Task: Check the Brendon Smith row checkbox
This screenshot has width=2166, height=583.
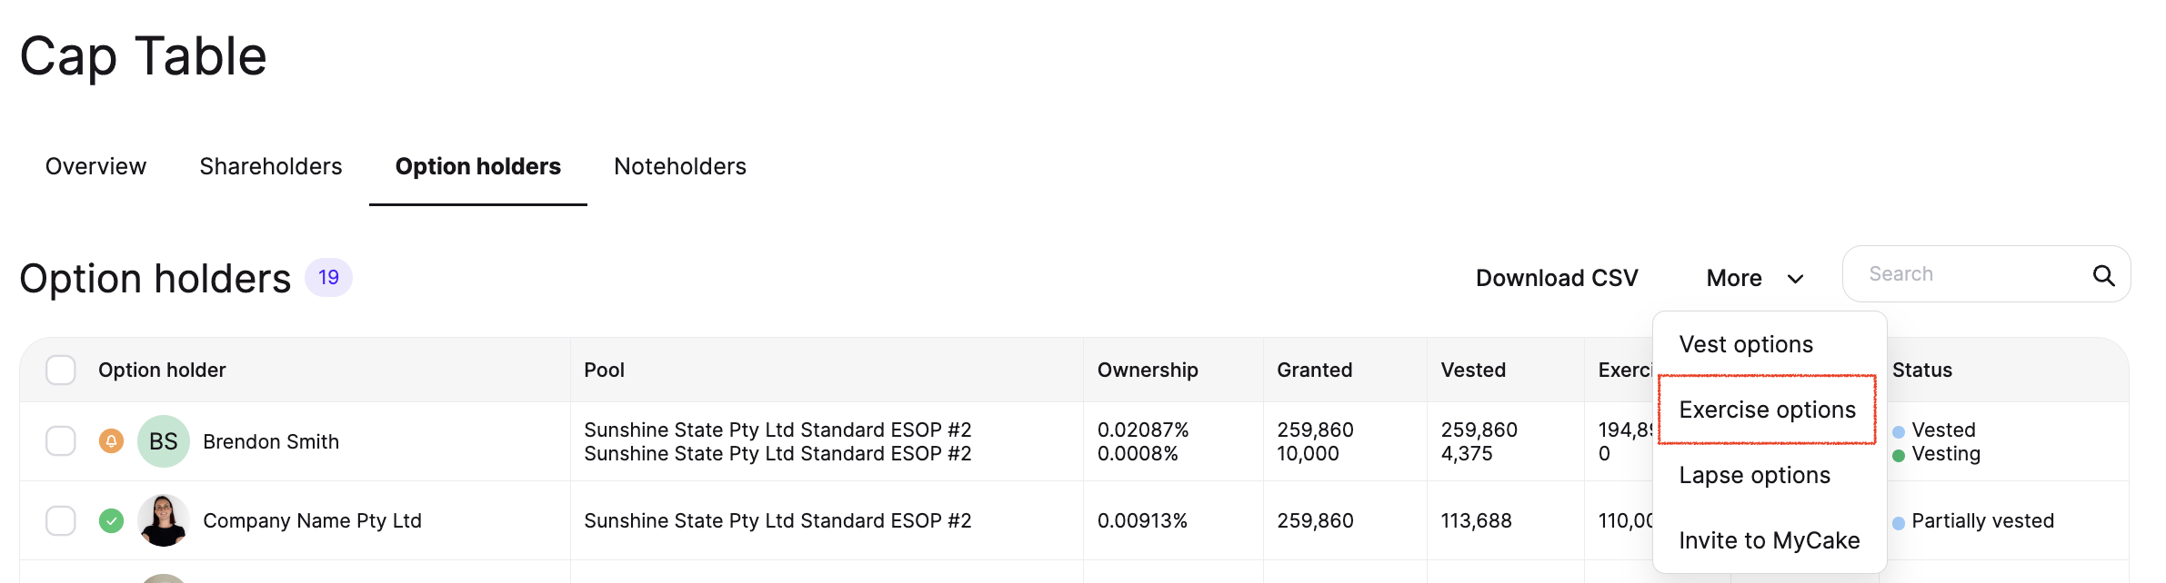Action: coord(61,441)
